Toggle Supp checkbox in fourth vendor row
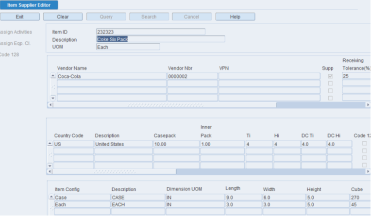This screenshot has height=216, width=371. [x=330, y=98]
